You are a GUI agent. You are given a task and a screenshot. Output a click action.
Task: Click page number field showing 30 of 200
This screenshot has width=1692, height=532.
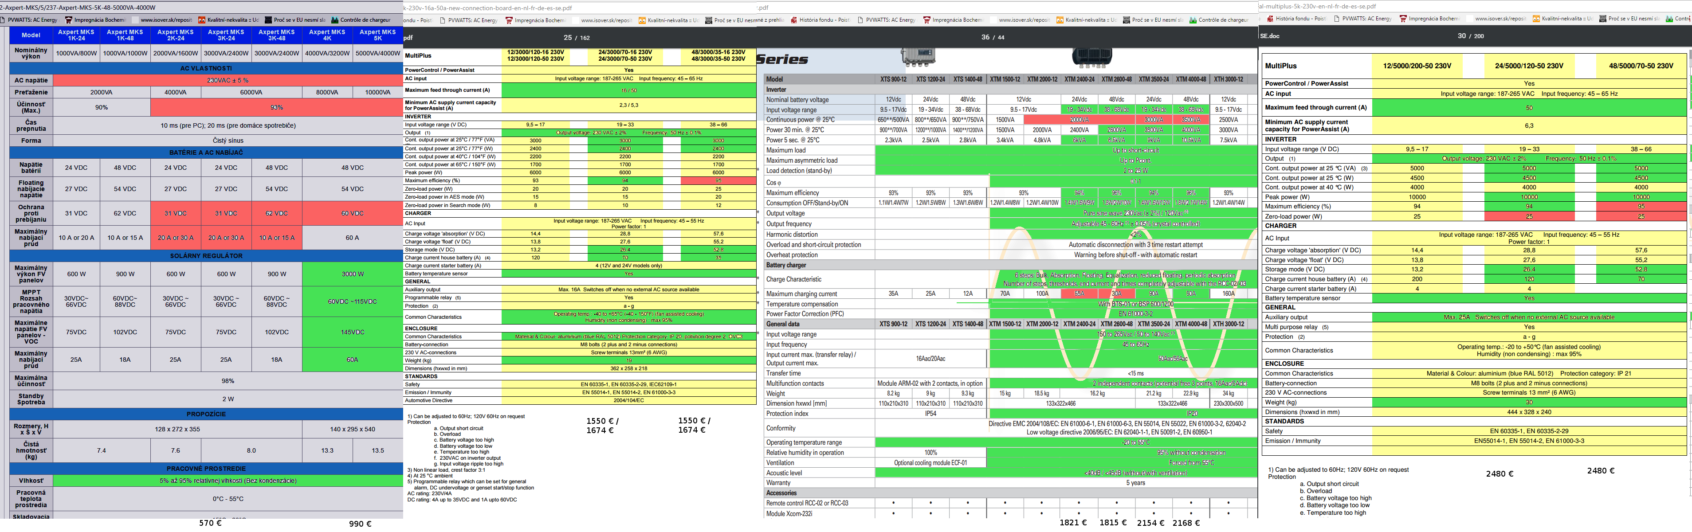click(1461, 36)
